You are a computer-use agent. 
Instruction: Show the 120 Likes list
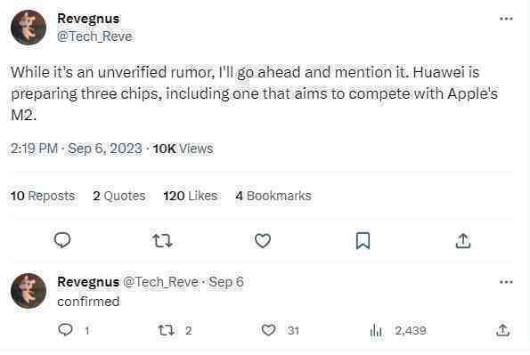[x=191, y=196]
